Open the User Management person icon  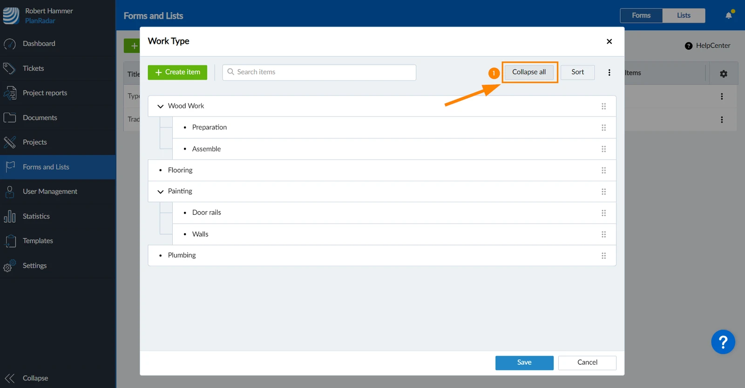[9, 191]
